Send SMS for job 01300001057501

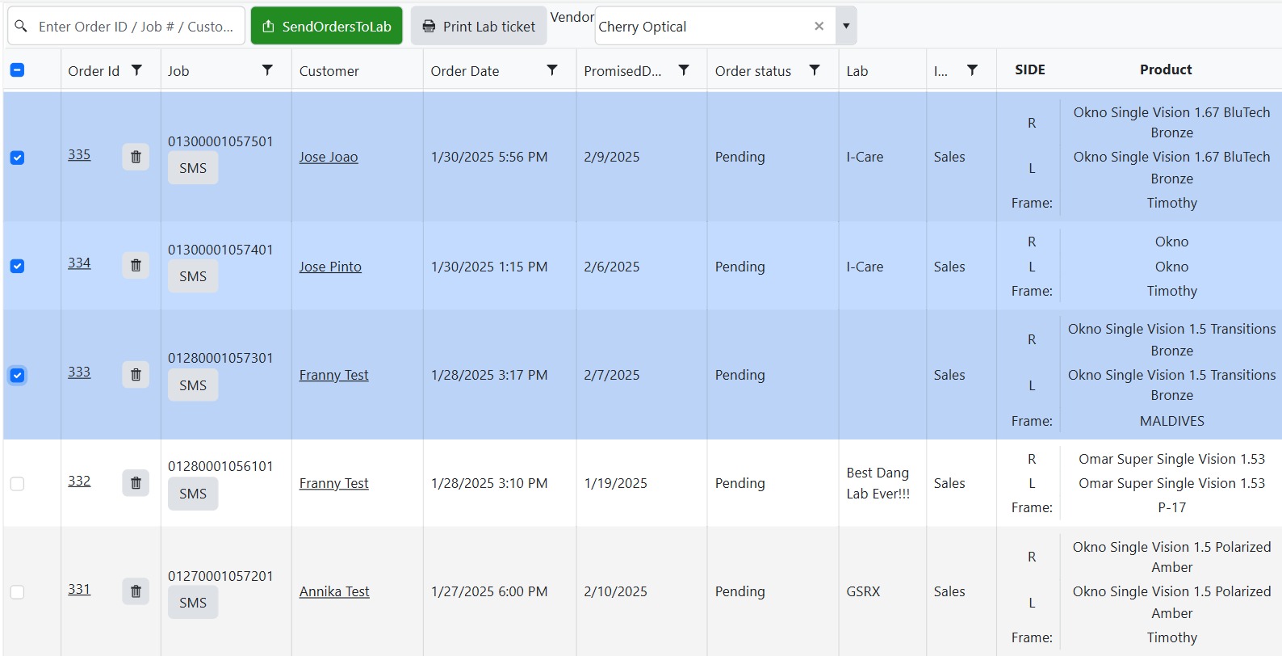[x=193, y=168]
